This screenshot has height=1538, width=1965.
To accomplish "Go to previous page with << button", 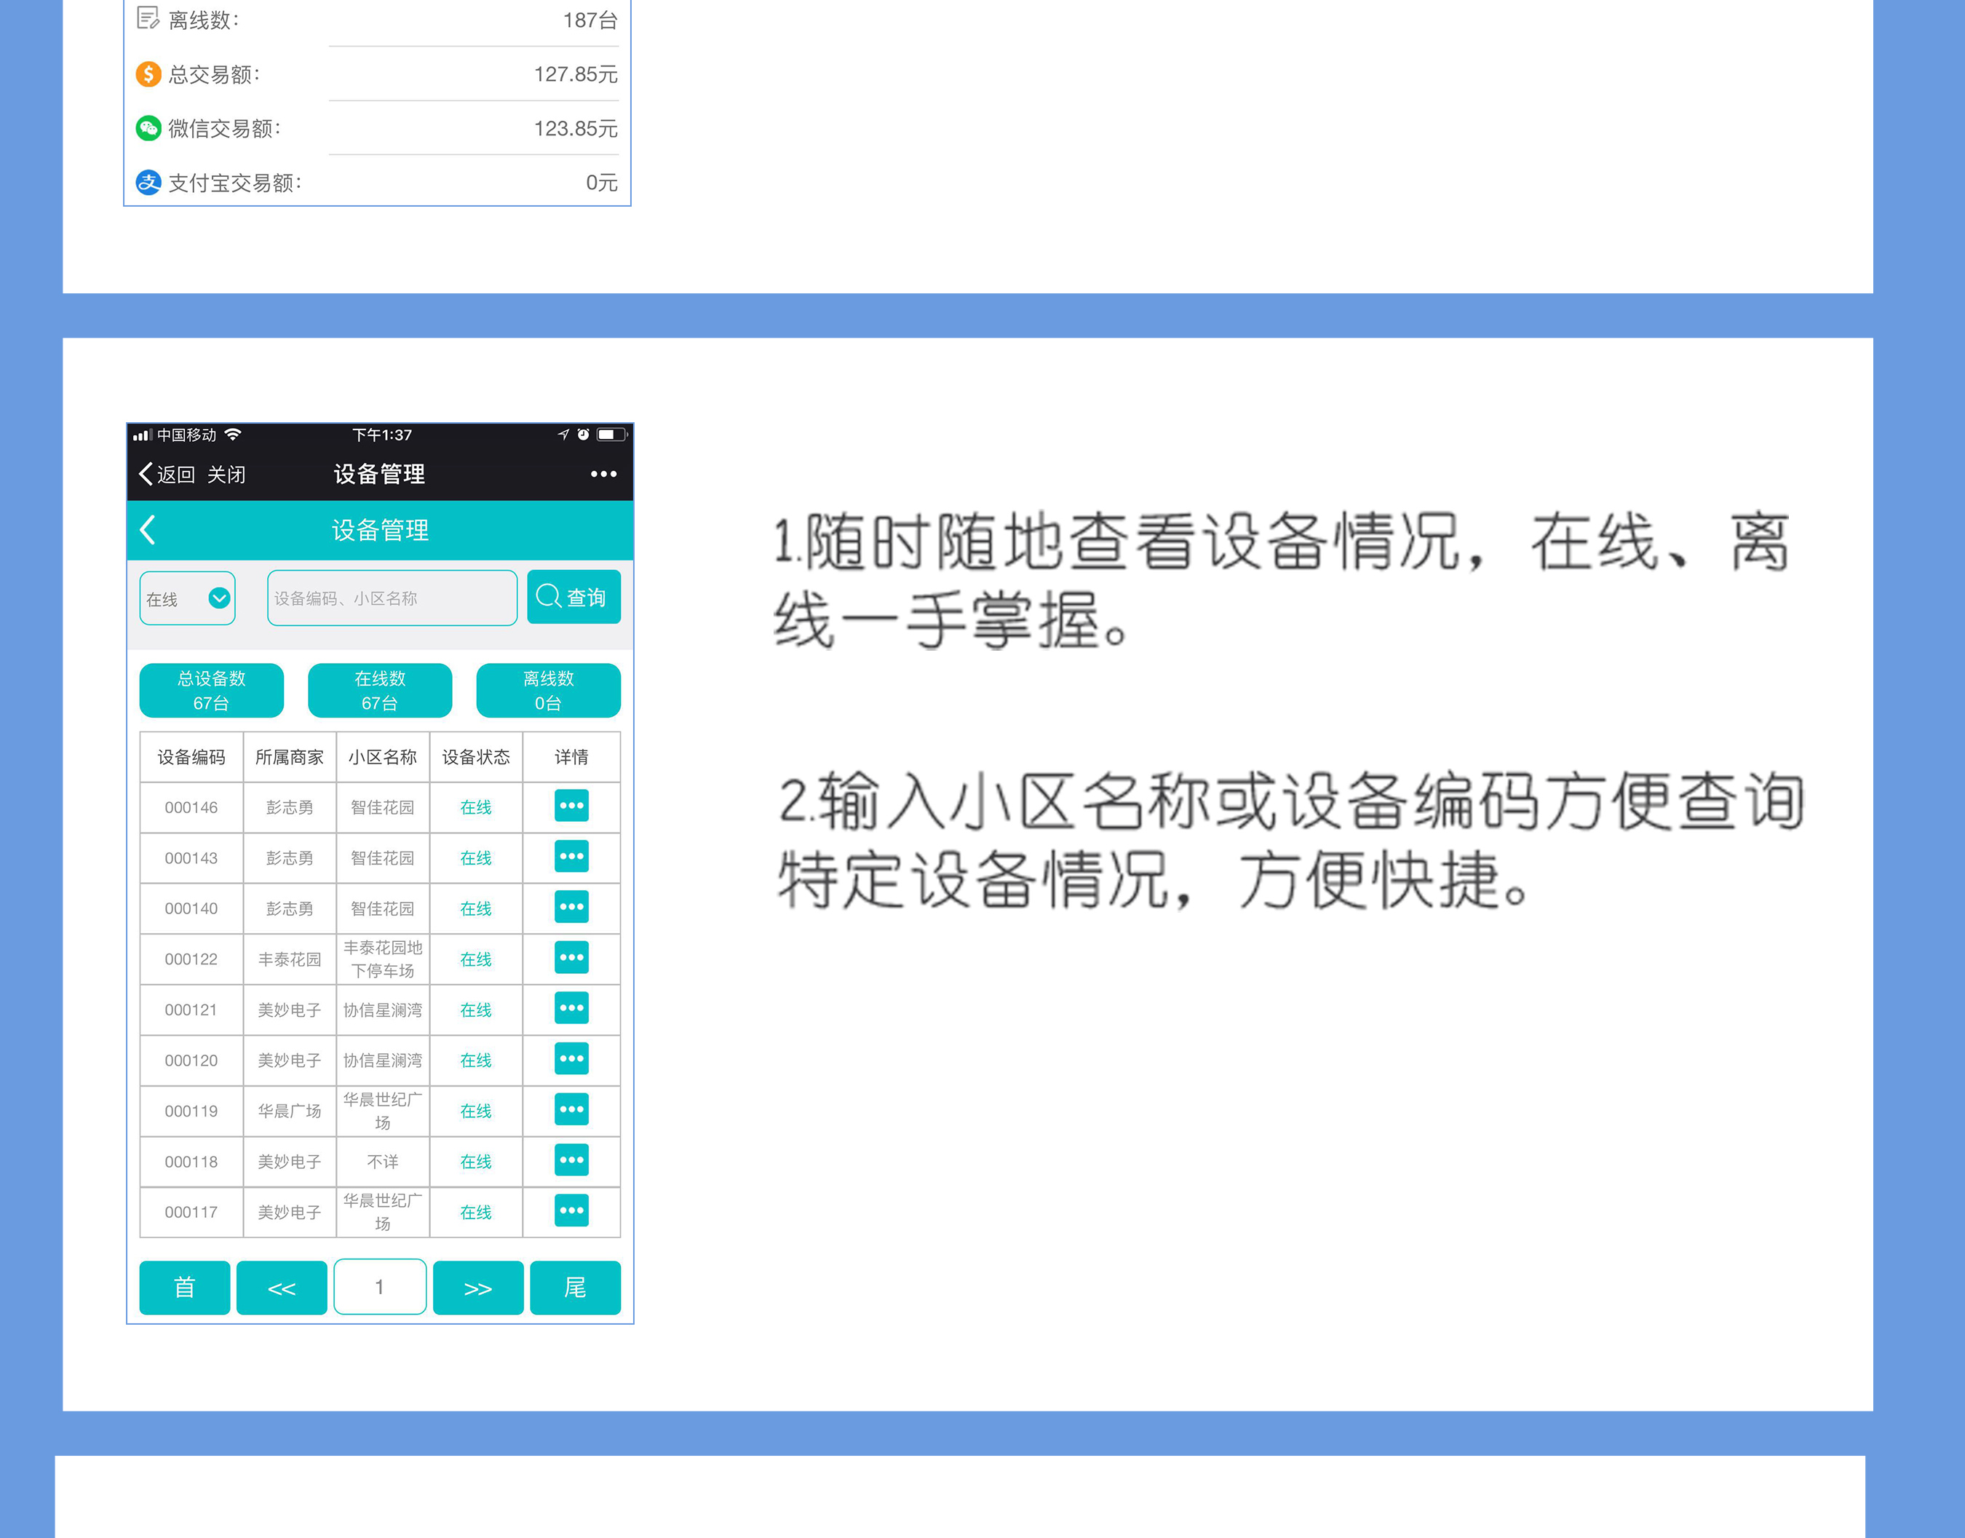I will click(282, 1288).
